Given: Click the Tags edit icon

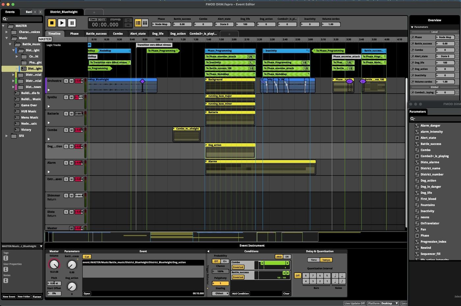Looking at the screenshot, I should pyautogui.click(x=6, y=258).
